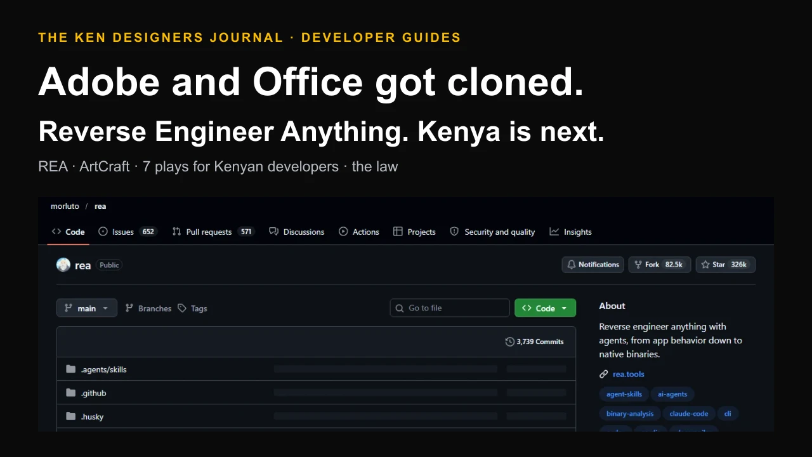Open the 3,739 Commits history
The height and width of the screenshot is (457, 812).
point(534,341)
